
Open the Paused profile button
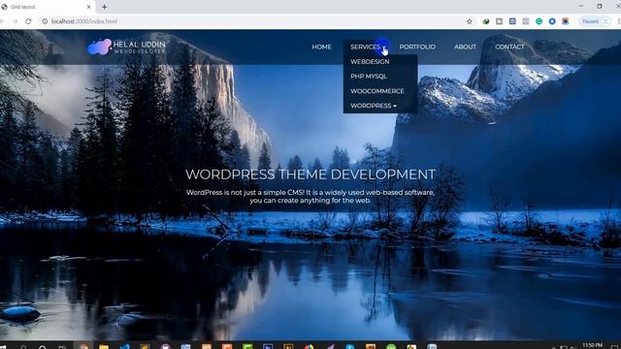click(x=595, y=21)
